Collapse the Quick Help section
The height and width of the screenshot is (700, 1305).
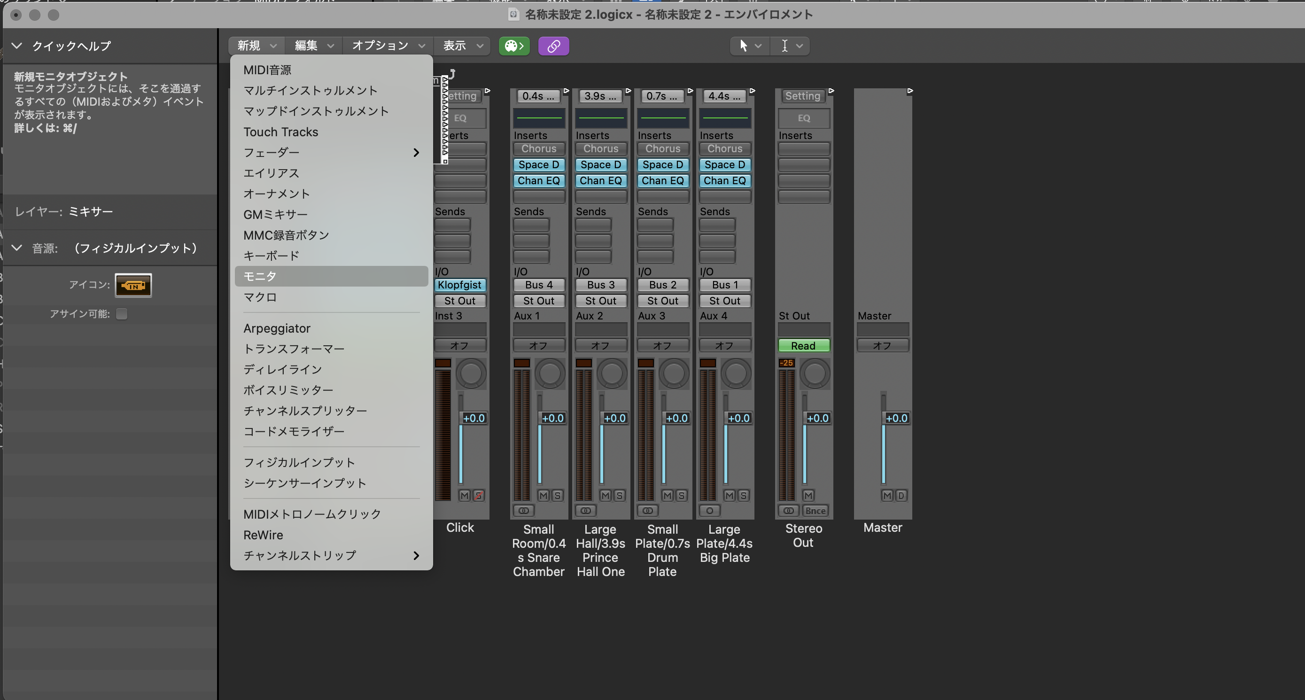17,46
